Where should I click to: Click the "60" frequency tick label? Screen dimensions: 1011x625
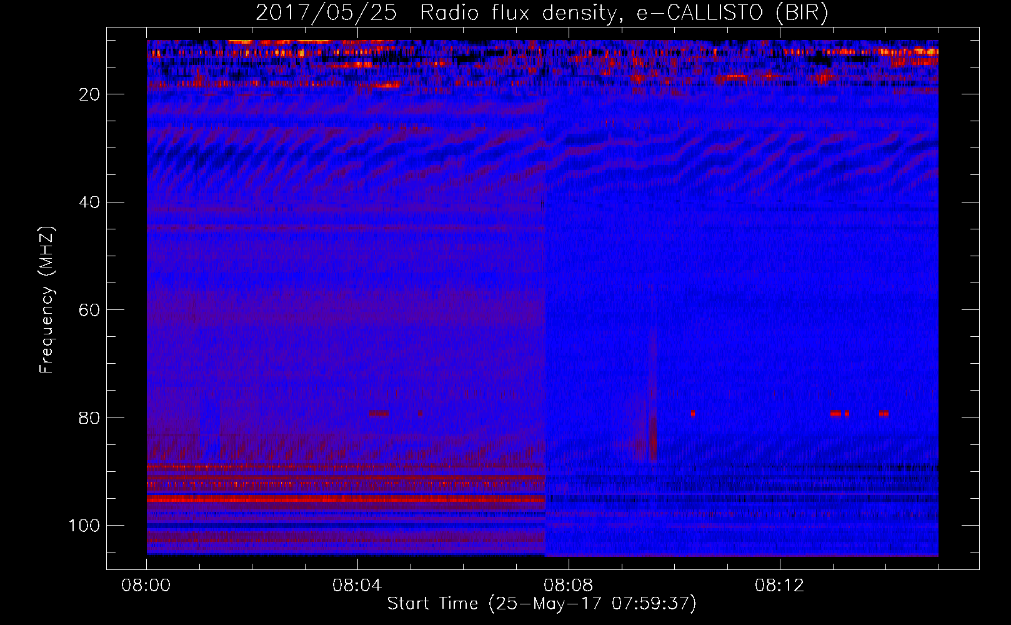90,310
